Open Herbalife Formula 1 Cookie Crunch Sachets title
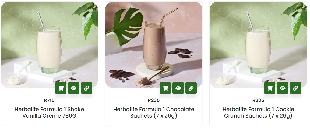 (258, 112)
